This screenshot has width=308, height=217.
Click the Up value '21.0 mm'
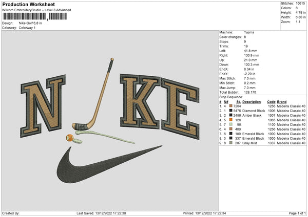click(251, 60)
